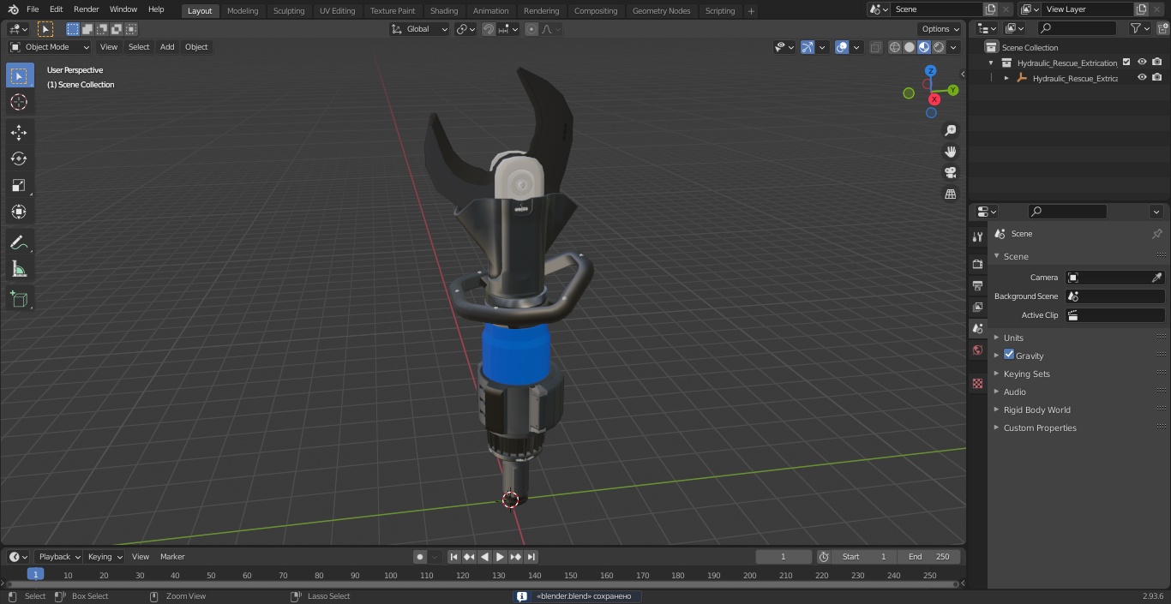Switch to perspective/orthographic grid view

point(951,194)
